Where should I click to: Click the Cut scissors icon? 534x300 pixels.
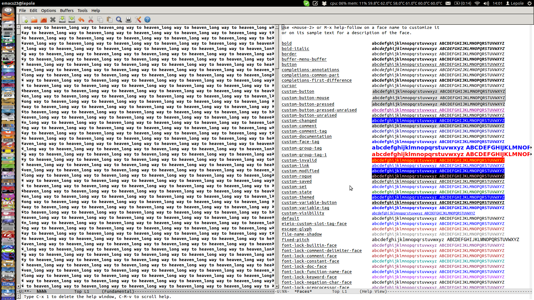pos(91,19)
